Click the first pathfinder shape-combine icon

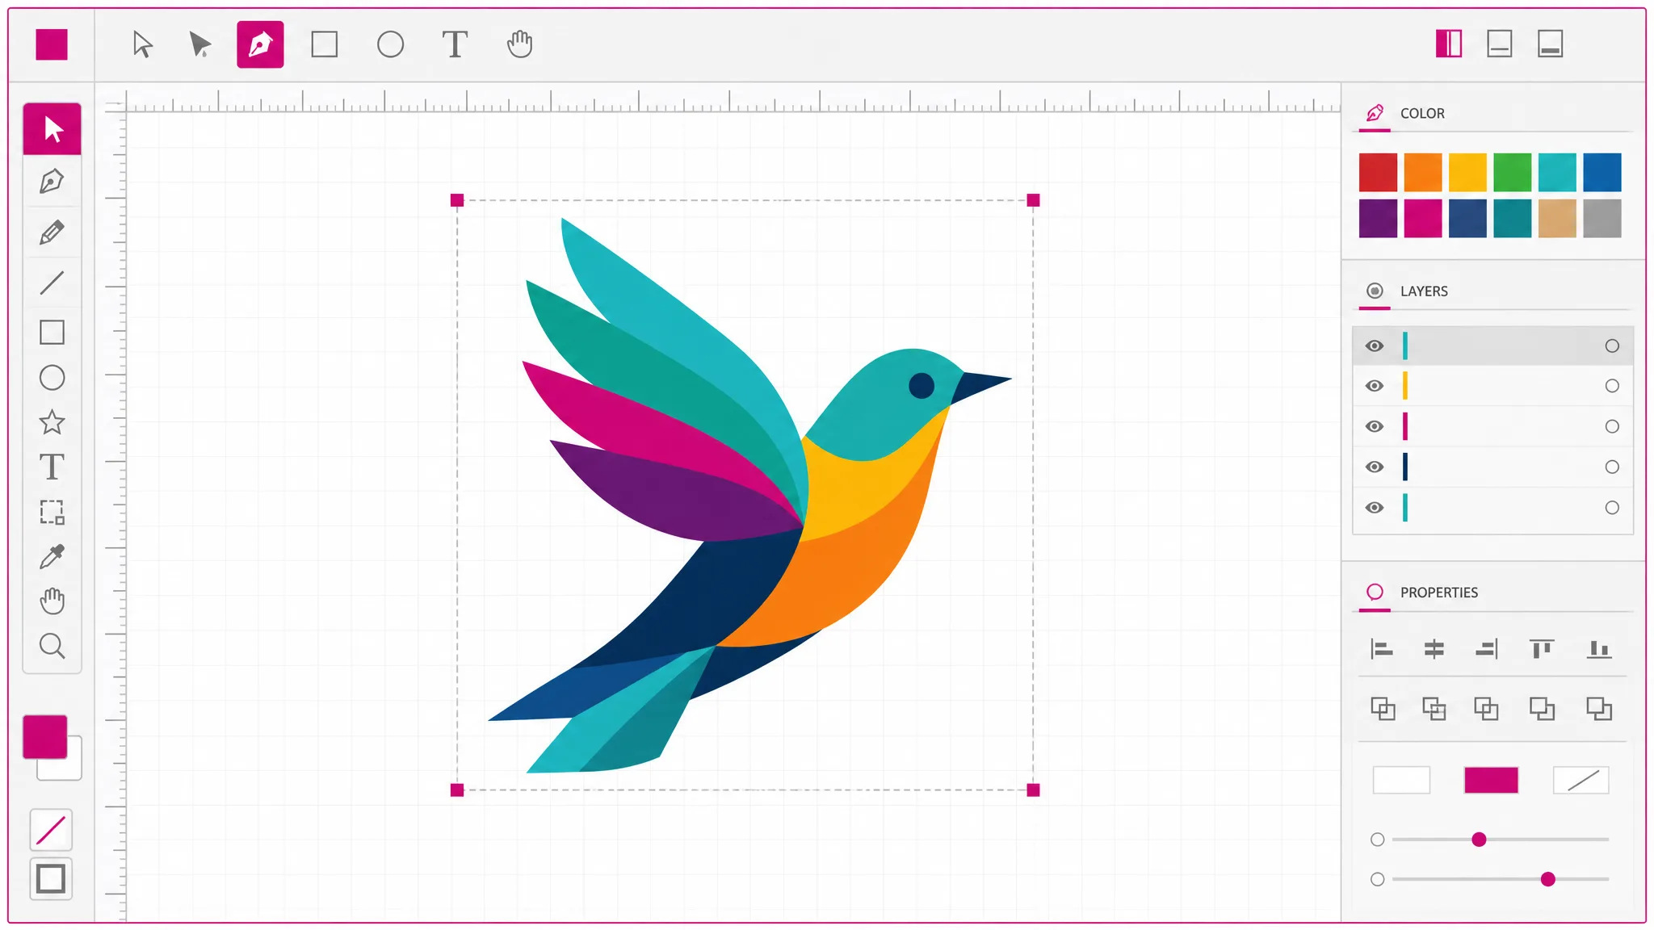(1383, 709)
